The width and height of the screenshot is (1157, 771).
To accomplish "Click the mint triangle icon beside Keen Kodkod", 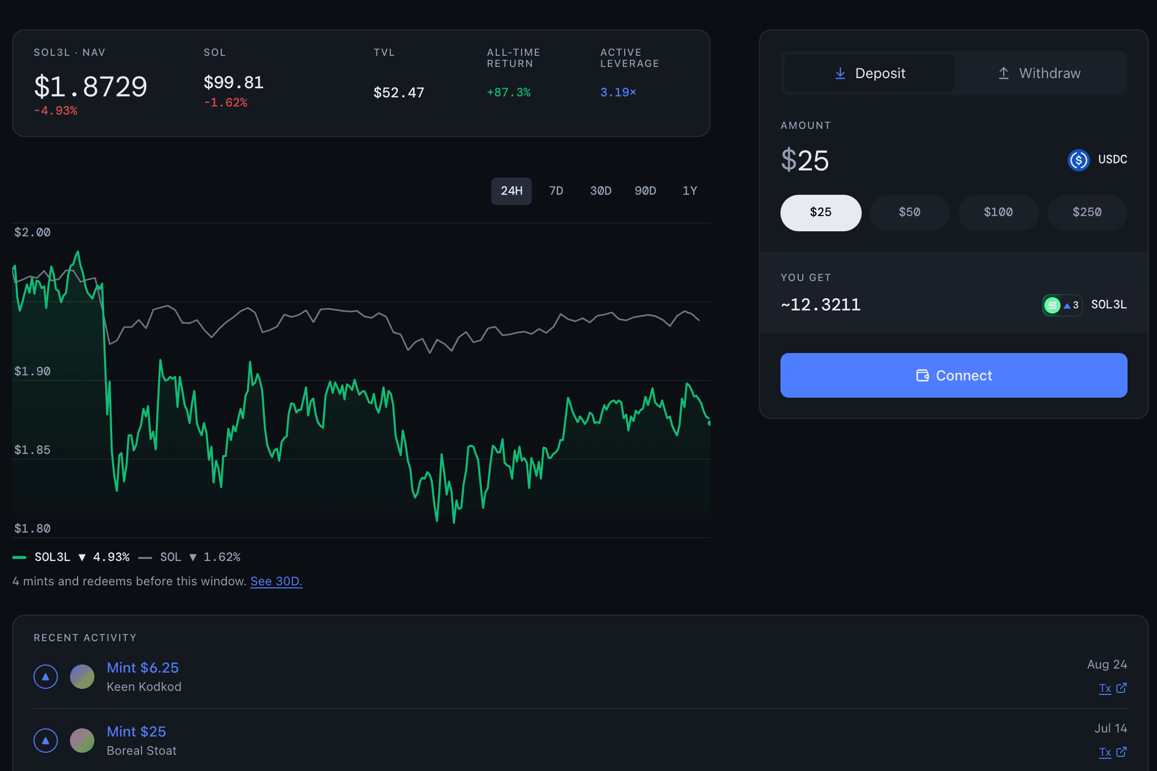I will click(46, 677).
